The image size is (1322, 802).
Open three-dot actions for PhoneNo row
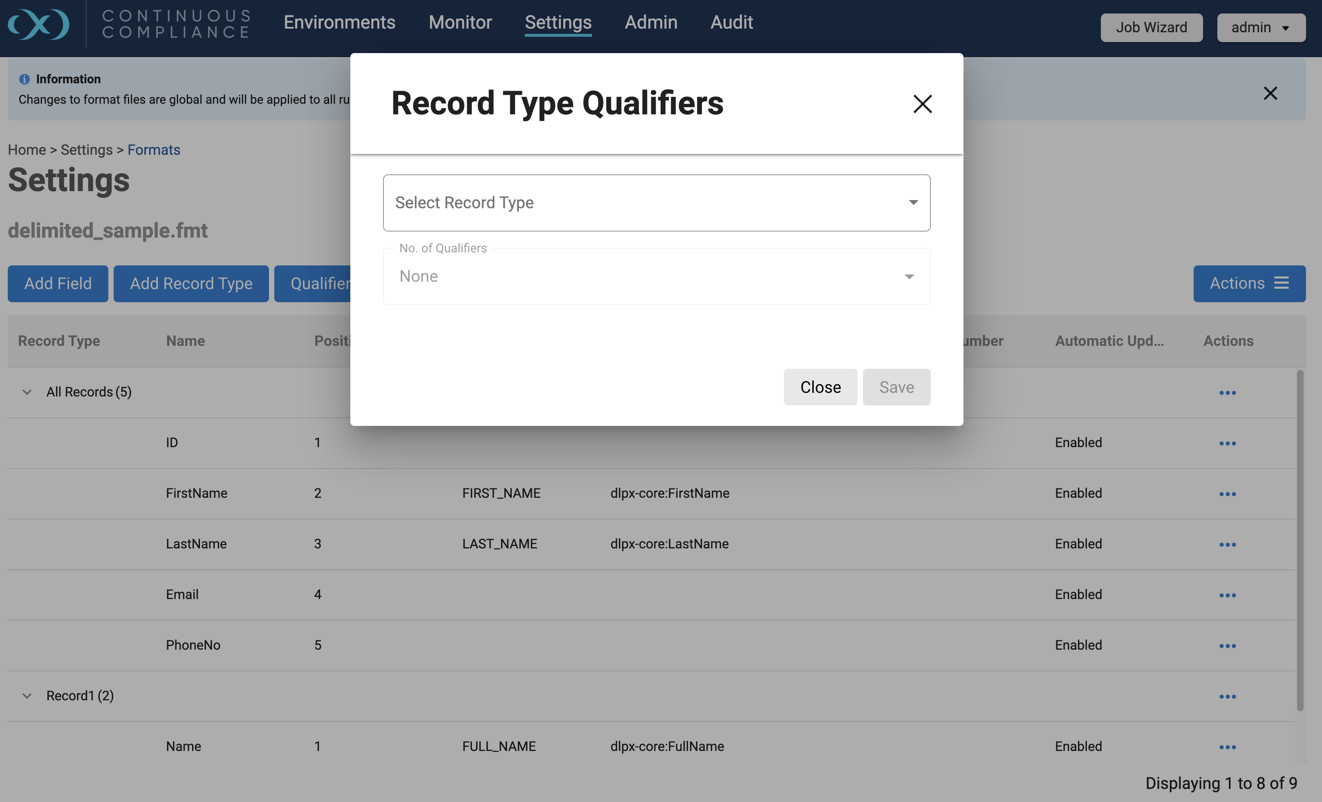pos(1227,646)
